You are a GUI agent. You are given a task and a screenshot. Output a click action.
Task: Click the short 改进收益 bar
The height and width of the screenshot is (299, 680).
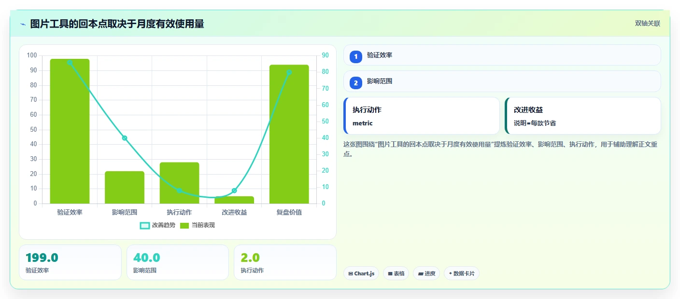click(x=234, y=200)
